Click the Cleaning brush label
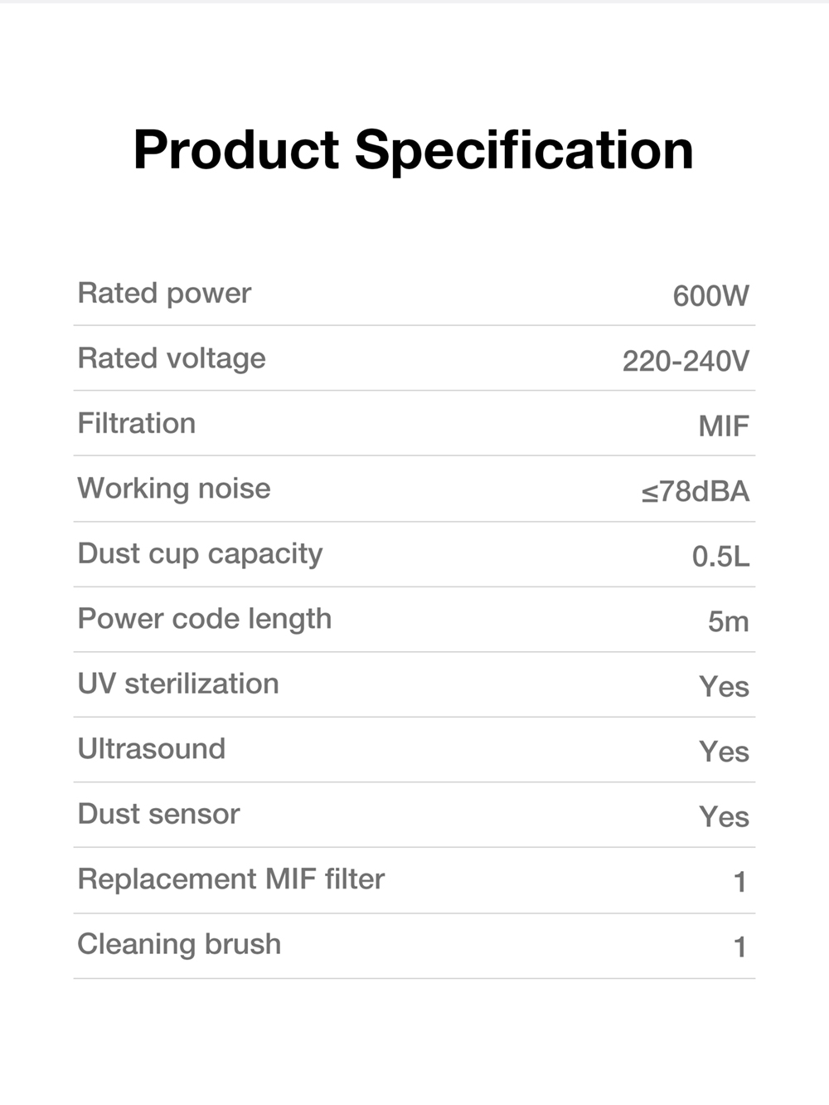The width and height of the screenshot is (829, 1105). tap(179, 944)
